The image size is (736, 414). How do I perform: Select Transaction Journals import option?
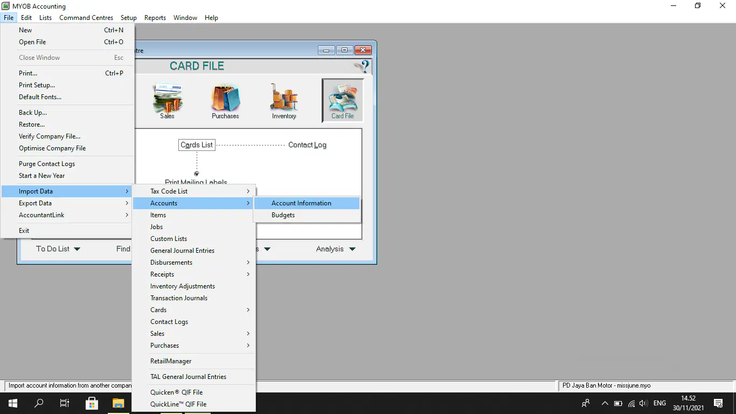[x=194, y=298]
